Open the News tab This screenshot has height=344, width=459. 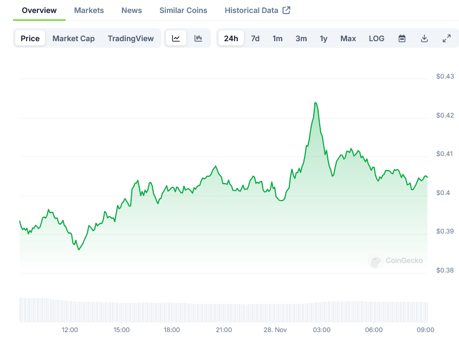coord(132,10)
